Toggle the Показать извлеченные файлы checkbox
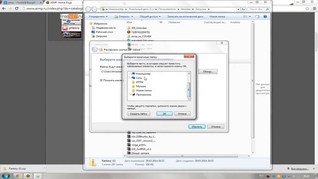318x179 pixels. coord(101,81)
